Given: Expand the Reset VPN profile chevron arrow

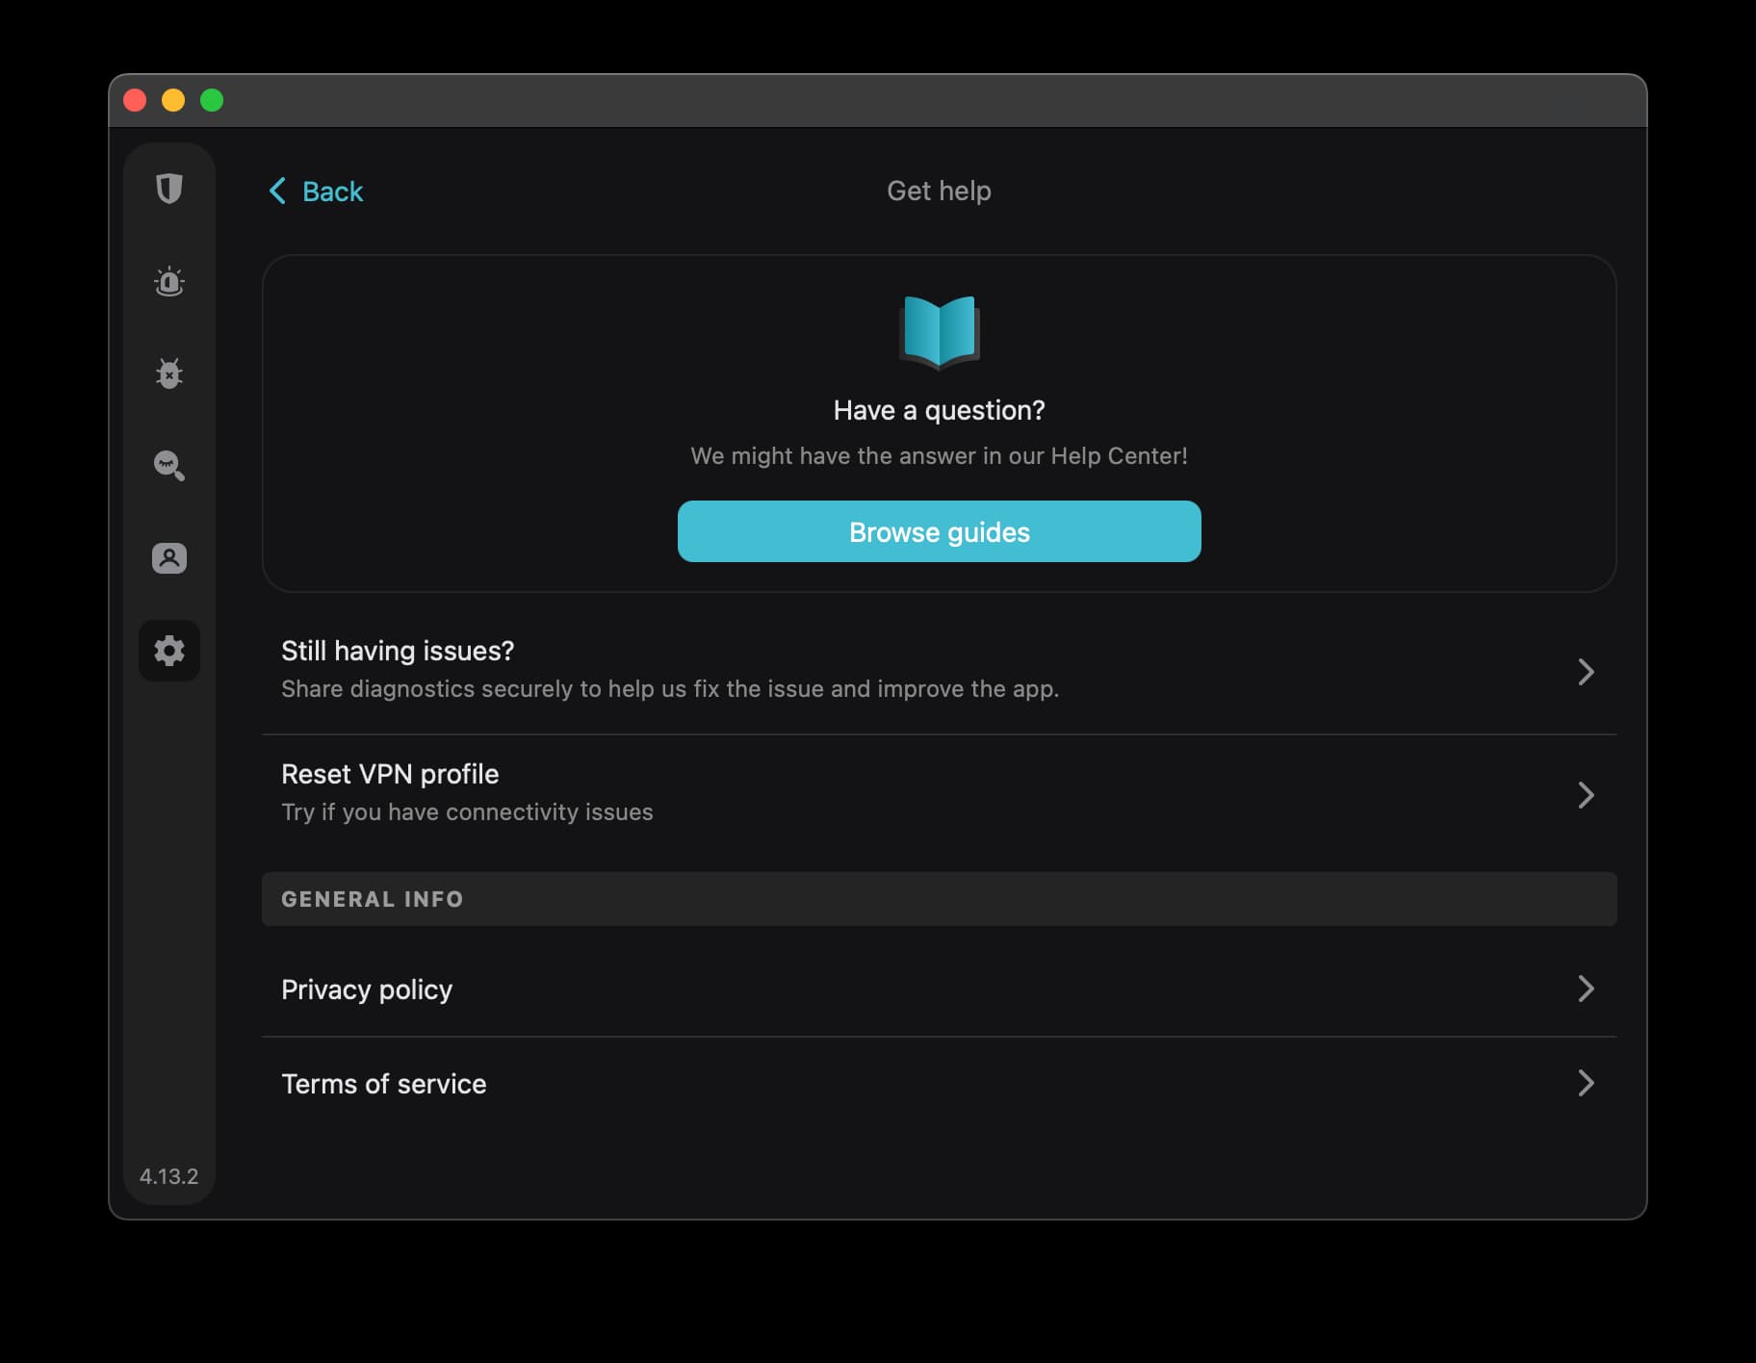Looking at the screenshot, I should pos(1586,794).
